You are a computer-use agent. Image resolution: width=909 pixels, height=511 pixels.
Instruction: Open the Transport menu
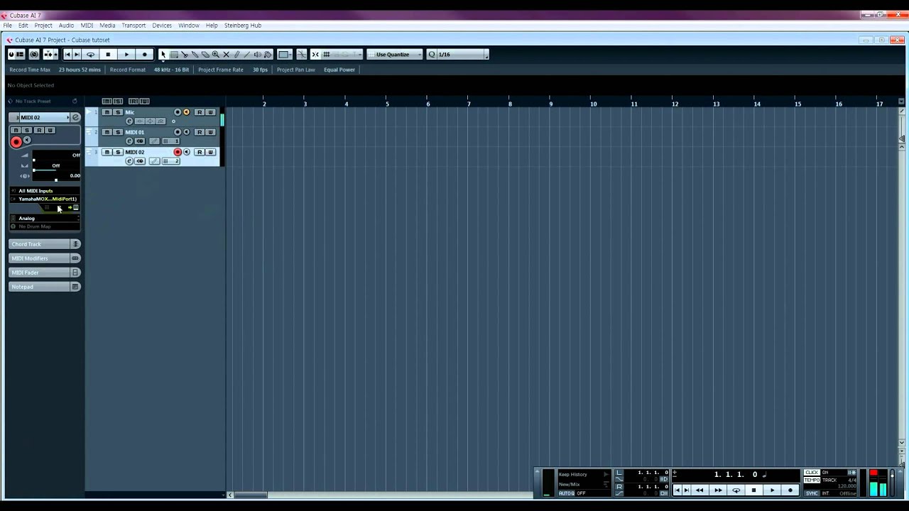click(134, 25)
